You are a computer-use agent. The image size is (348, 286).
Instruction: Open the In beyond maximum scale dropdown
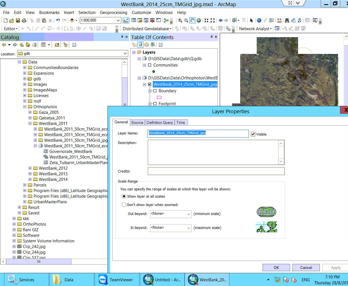tap(189, 228)
